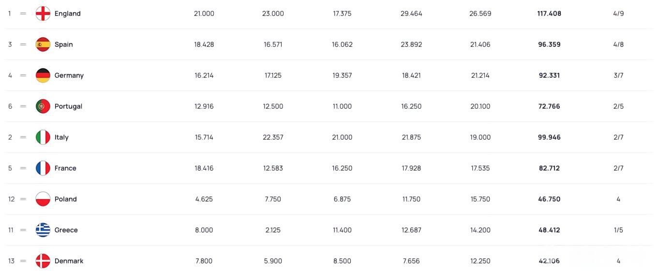Click the Spain flag icon

click(x=43, y=44)
